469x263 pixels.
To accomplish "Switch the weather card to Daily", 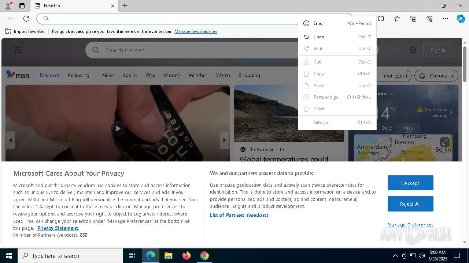I will [x=387, y=128].
